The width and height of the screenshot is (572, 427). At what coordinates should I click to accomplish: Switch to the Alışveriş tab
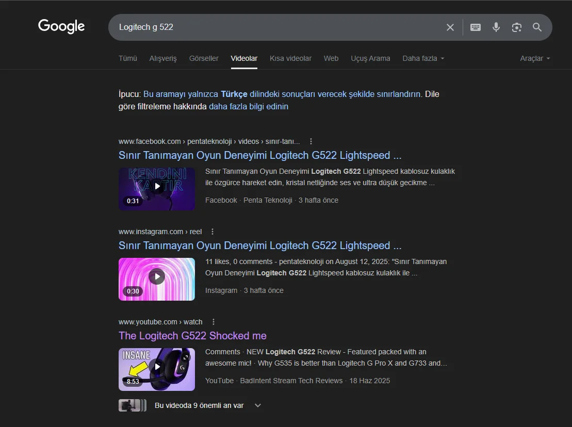click(162, 58)
